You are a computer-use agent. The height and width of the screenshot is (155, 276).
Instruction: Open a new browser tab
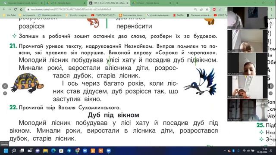pos(177,3)
